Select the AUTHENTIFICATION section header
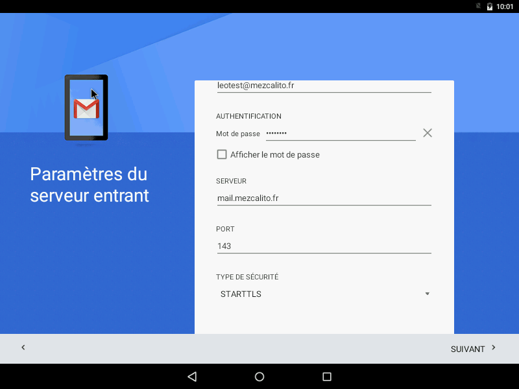Image resolution: width=519 pixels, height=389 pixels. point(248,116)
